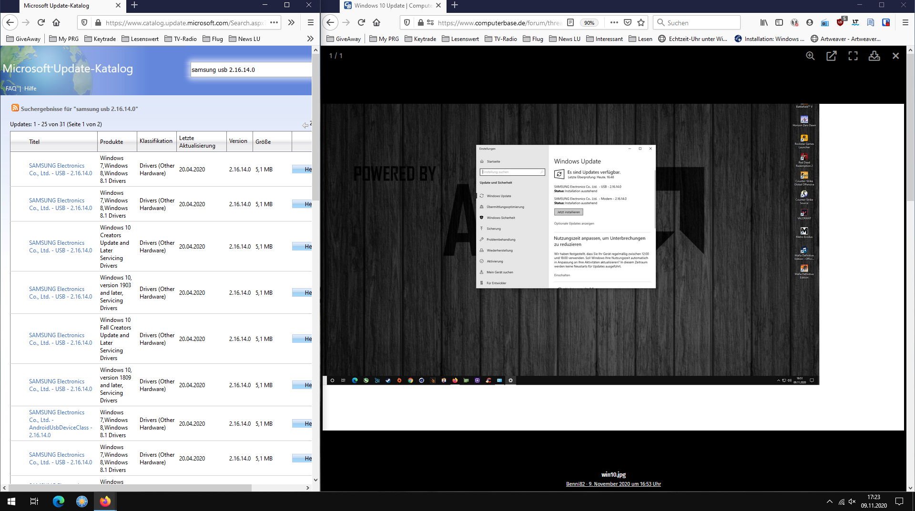Open hamburger menu in catalog Firefox window
The width and height of the screenshot is (915, 511).
(x=310, y=22)
